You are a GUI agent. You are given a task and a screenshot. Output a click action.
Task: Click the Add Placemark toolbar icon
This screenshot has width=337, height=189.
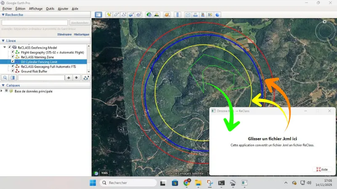[109, 15]
